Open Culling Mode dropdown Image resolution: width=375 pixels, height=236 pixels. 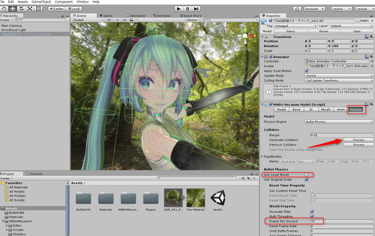(x=339, y=81)
